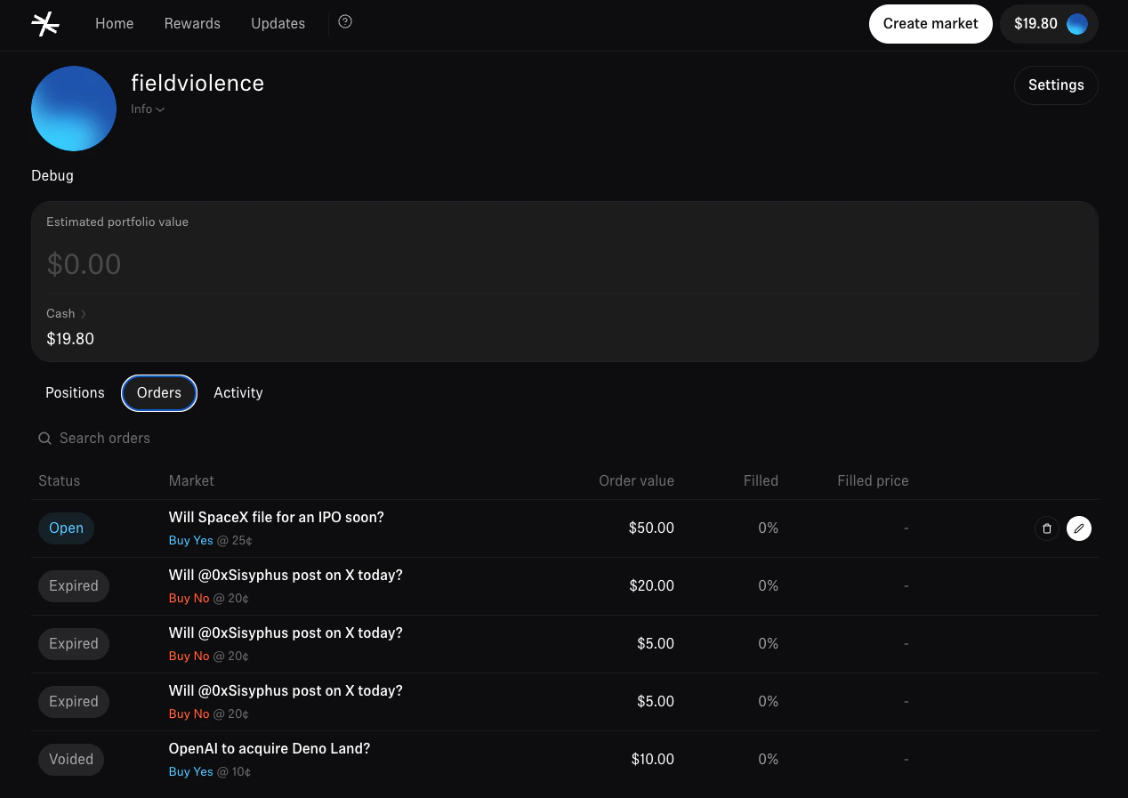Image resolution: width=1128 pixels, height=798 pixels.
Task: Click the Status column header
Action: point(59,481)
